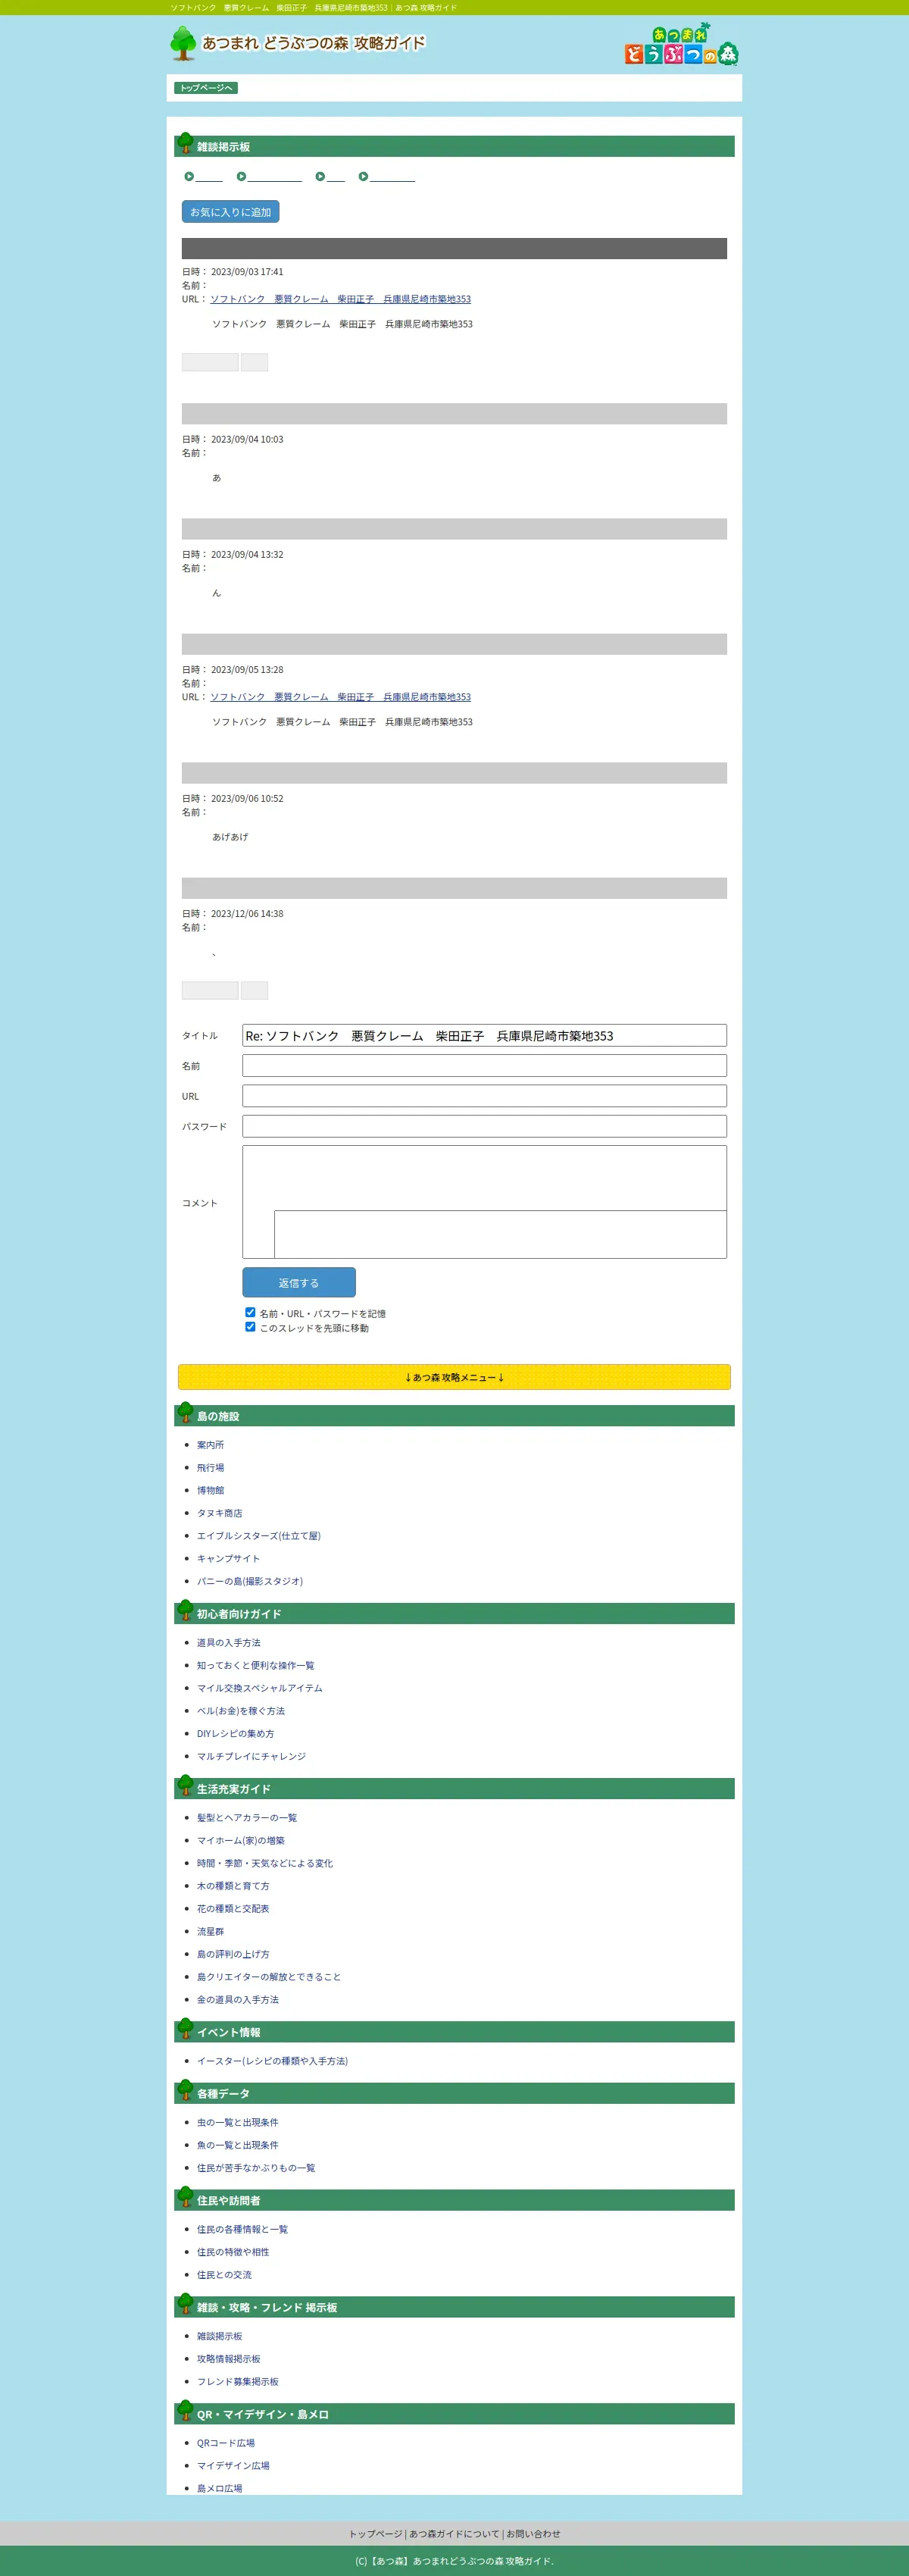The height and width of the screenshot is (2576, 909).
Task: Open 雑談掲示板 link in bottom menu
Action: click(219, 2336)
